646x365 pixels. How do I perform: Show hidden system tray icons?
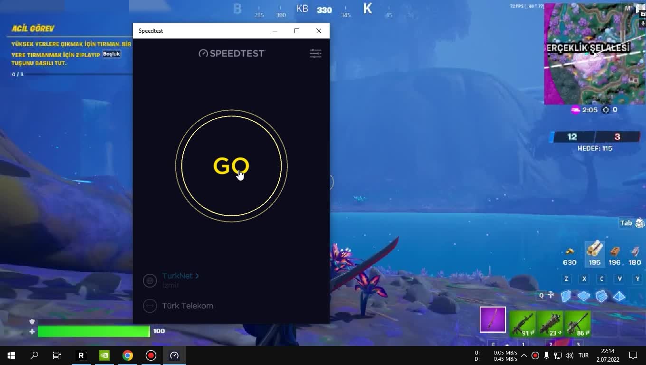(x=524, y=355)
